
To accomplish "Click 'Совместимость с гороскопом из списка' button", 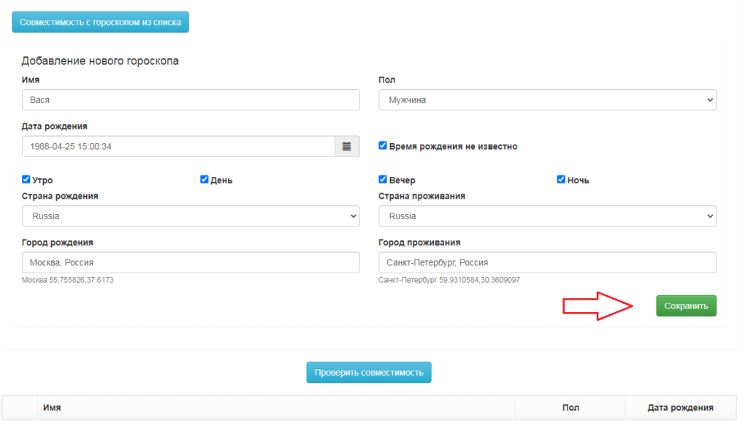I will coord(101,23).
